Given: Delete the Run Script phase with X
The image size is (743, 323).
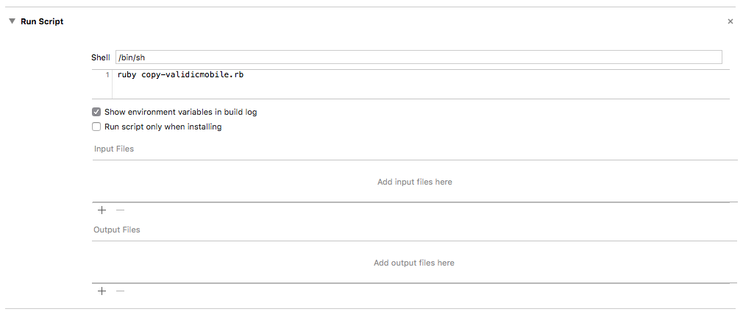Looking at the screenshot, I should 730,21.
